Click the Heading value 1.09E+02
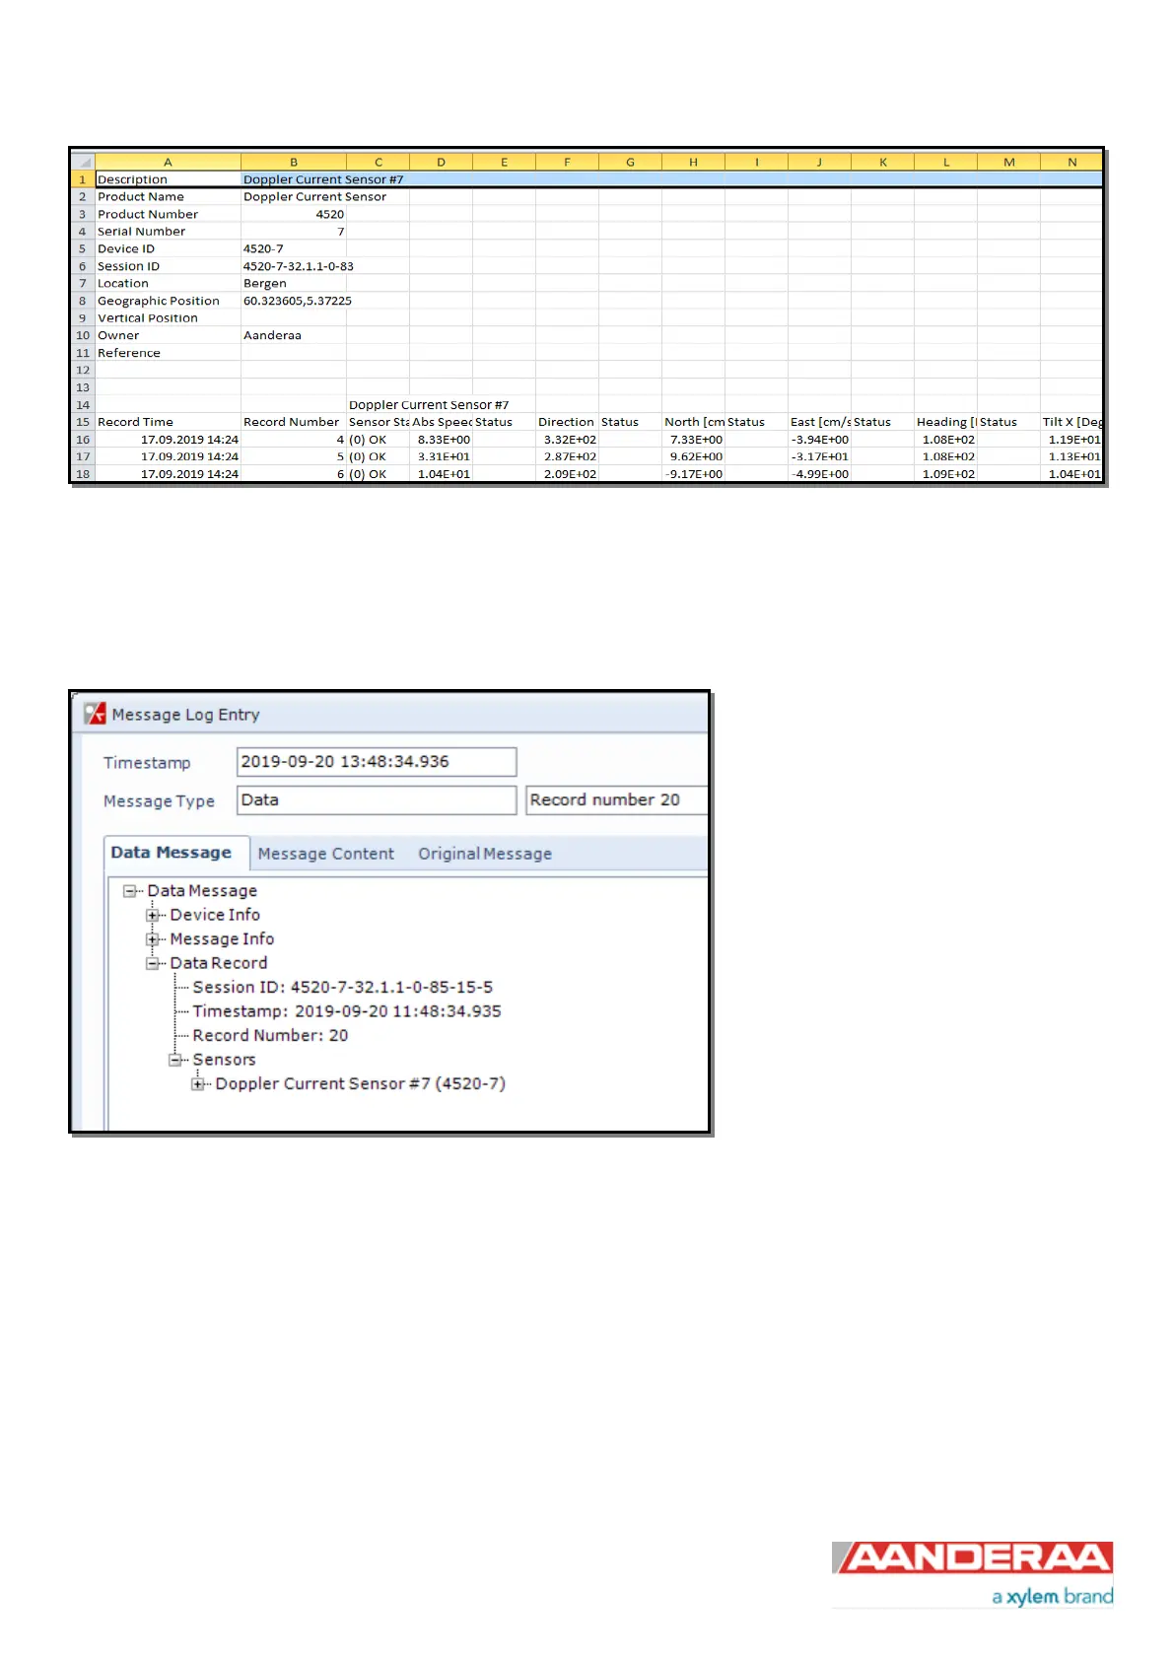The image size is (1174, 1660). [945, 474]
